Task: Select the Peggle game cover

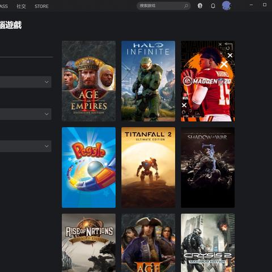Action: (89, 167)
